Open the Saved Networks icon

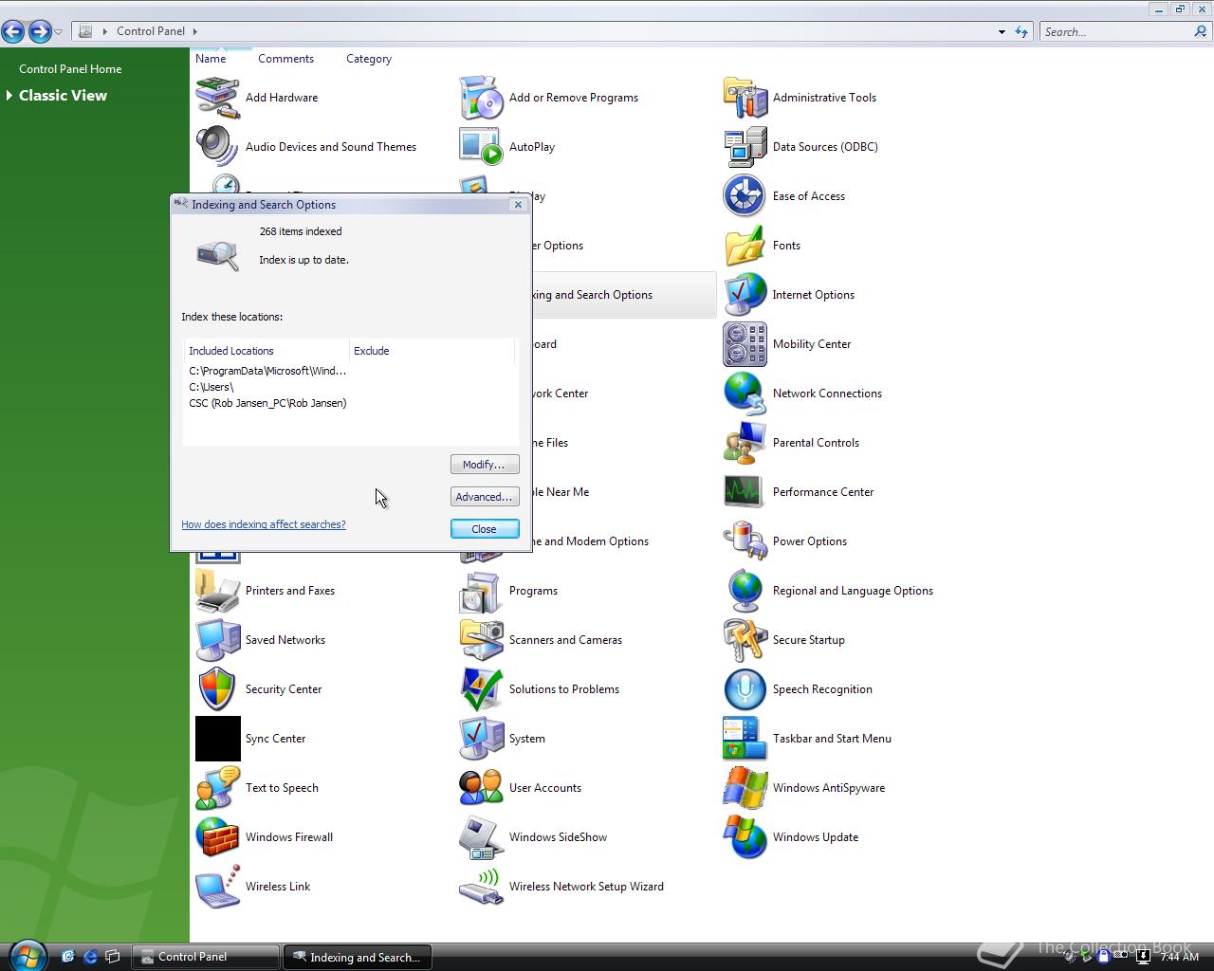[x=217, y=640]
